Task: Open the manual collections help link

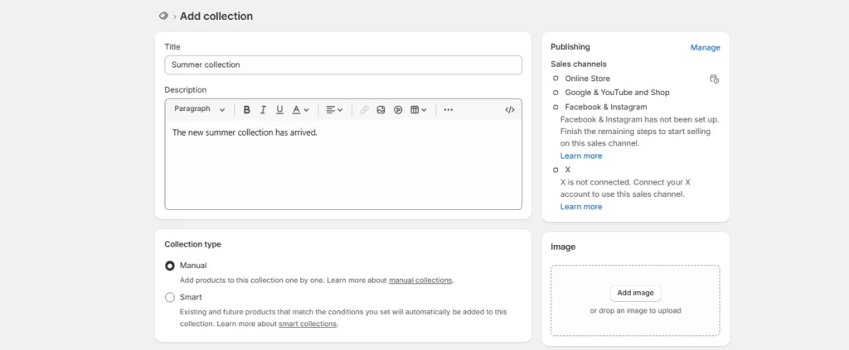Action: tap(420, 280)
